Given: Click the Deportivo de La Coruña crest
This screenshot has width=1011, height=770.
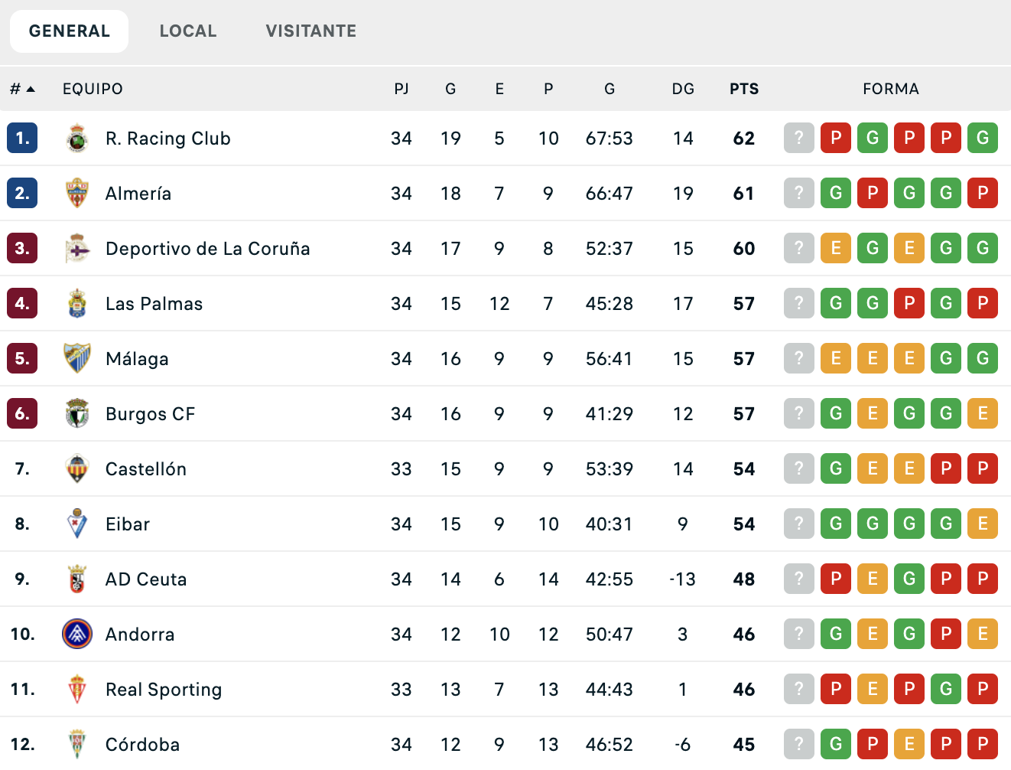Looking at the screenshot, I should click(x=76, y=248).
